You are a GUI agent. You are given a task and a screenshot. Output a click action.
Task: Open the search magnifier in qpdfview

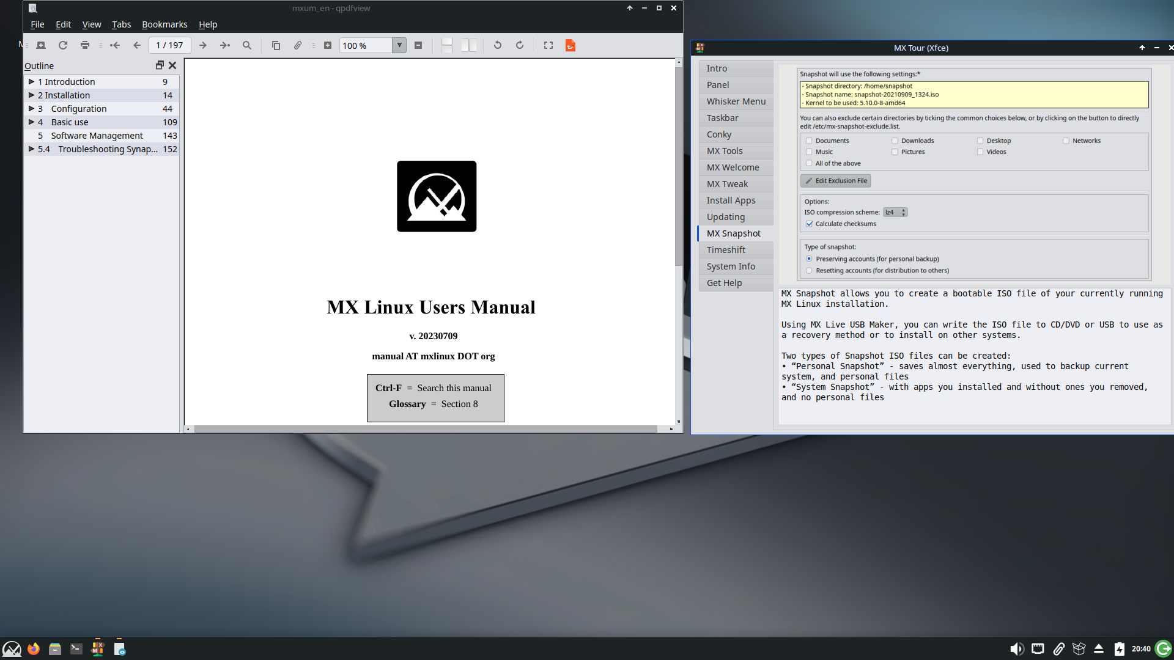[247, 45]
